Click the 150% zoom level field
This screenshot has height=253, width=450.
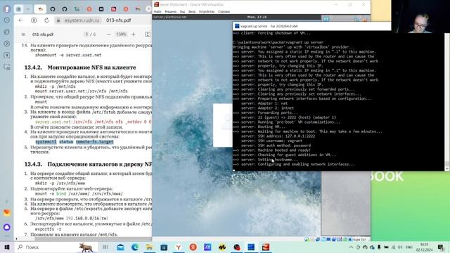tap(121, 34)
